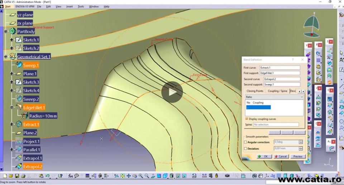The width and height of the screenshot is (344, 185).
Task: Expand the Extract.1 tree node
Action: [11, 124]
